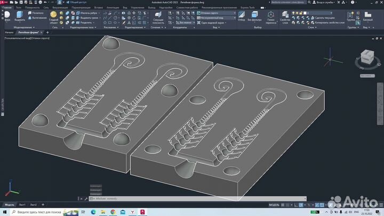Click the Вытягивание tool
384x216 pixels.
(x=37, y=18)
